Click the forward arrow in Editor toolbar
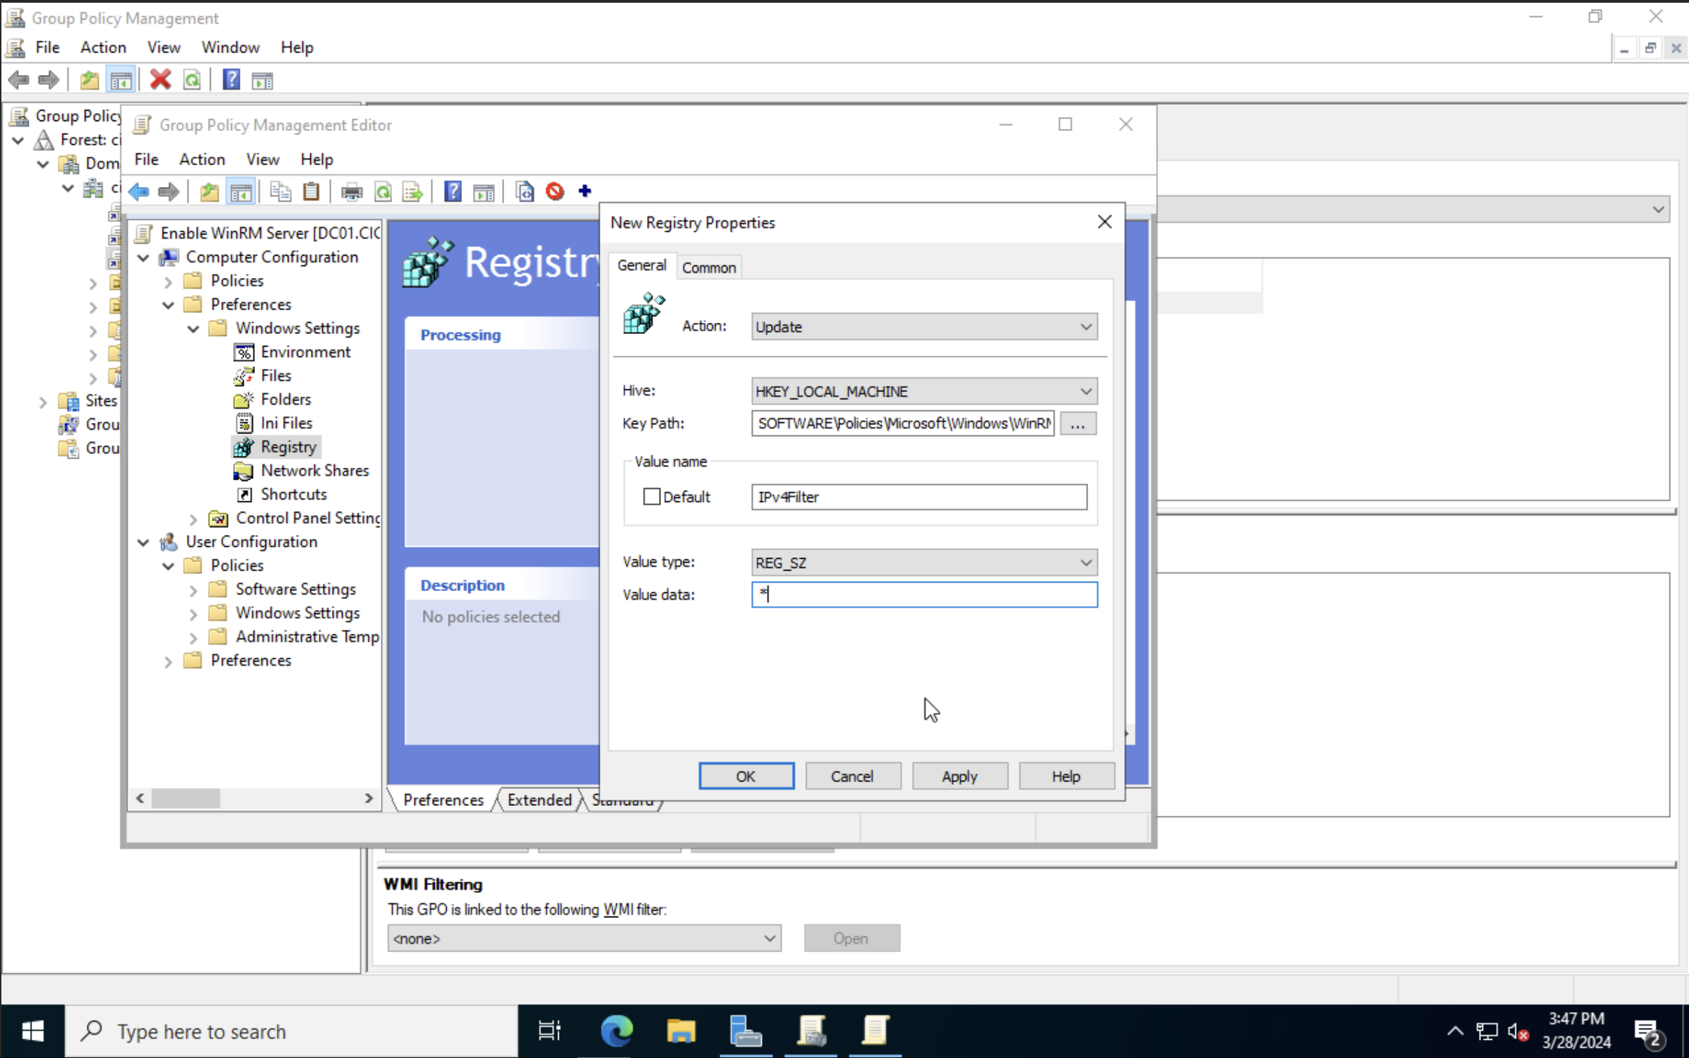 point(169,191)
